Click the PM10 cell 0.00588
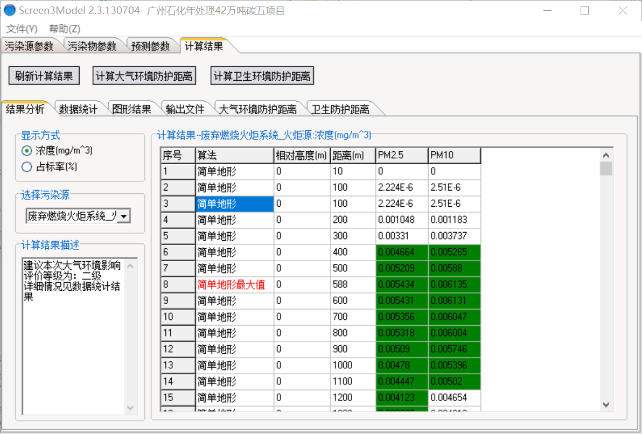 pyautogui.click(x=454, y=268)
